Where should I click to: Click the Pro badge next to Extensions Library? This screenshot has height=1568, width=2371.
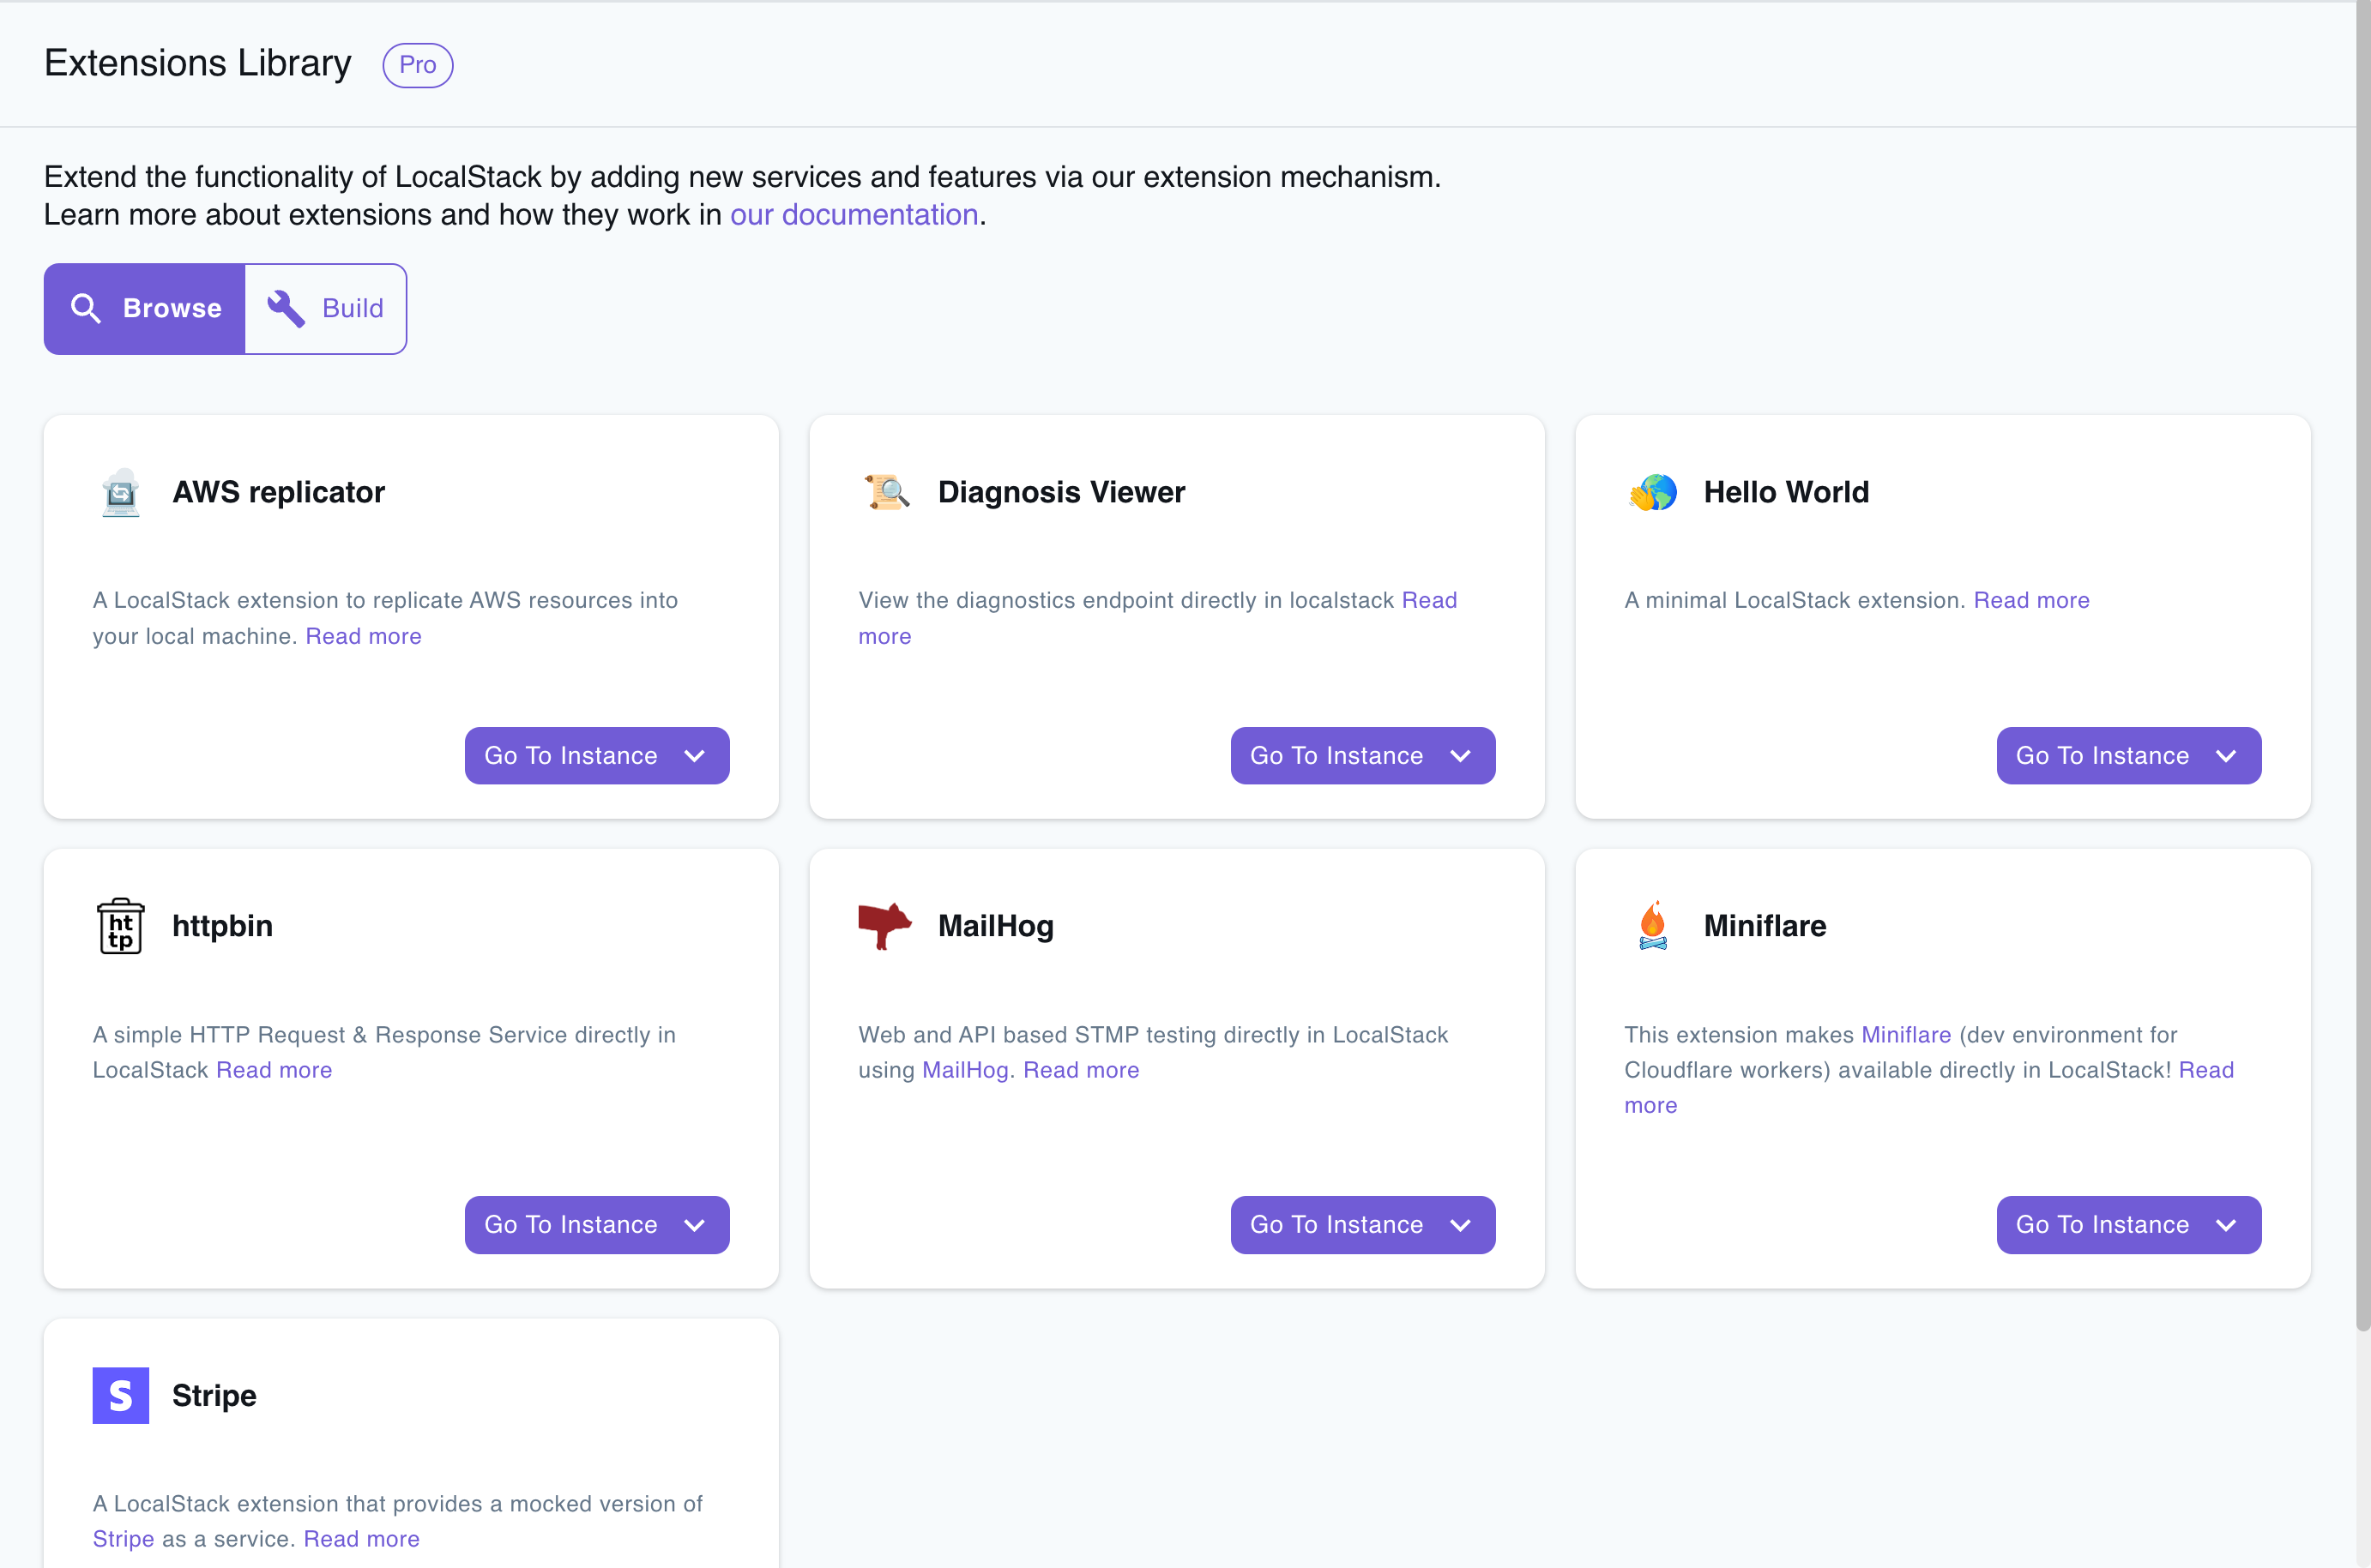pos(417,64)
